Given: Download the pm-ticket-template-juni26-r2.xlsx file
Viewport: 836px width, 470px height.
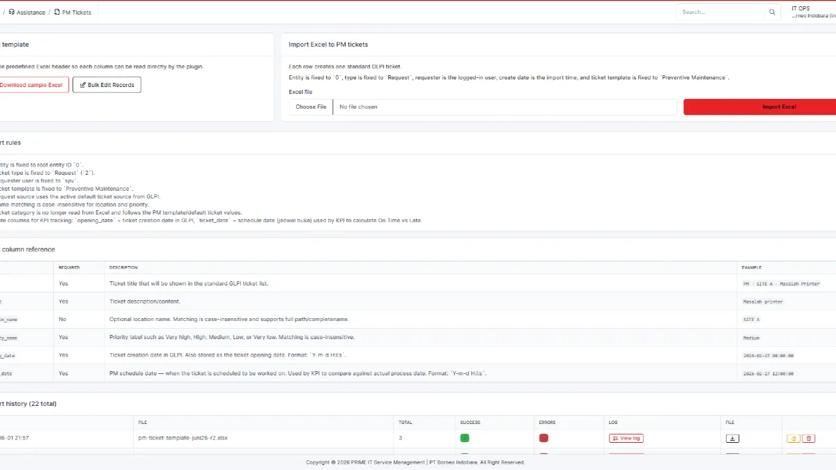Looking at the screenshot, I should 732,438.
